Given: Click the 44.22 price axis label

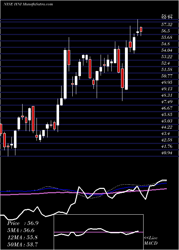Looking at the screenshot, I should tap(167, 127).
